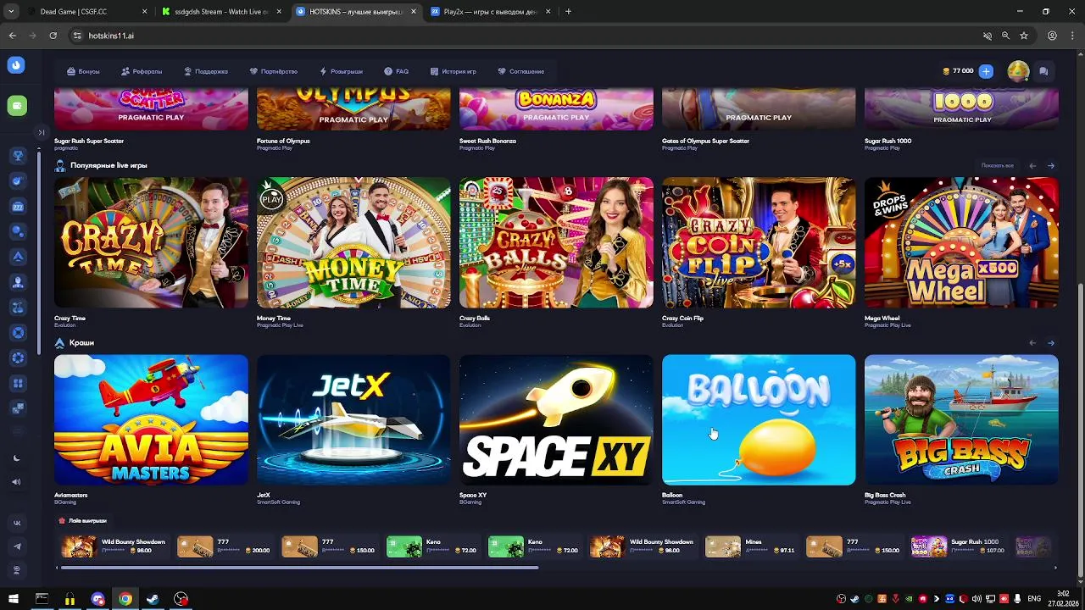The image size is (1085, 610).
Task: Open the Crazy Time live game thumbnail
Action: point(151,242)
